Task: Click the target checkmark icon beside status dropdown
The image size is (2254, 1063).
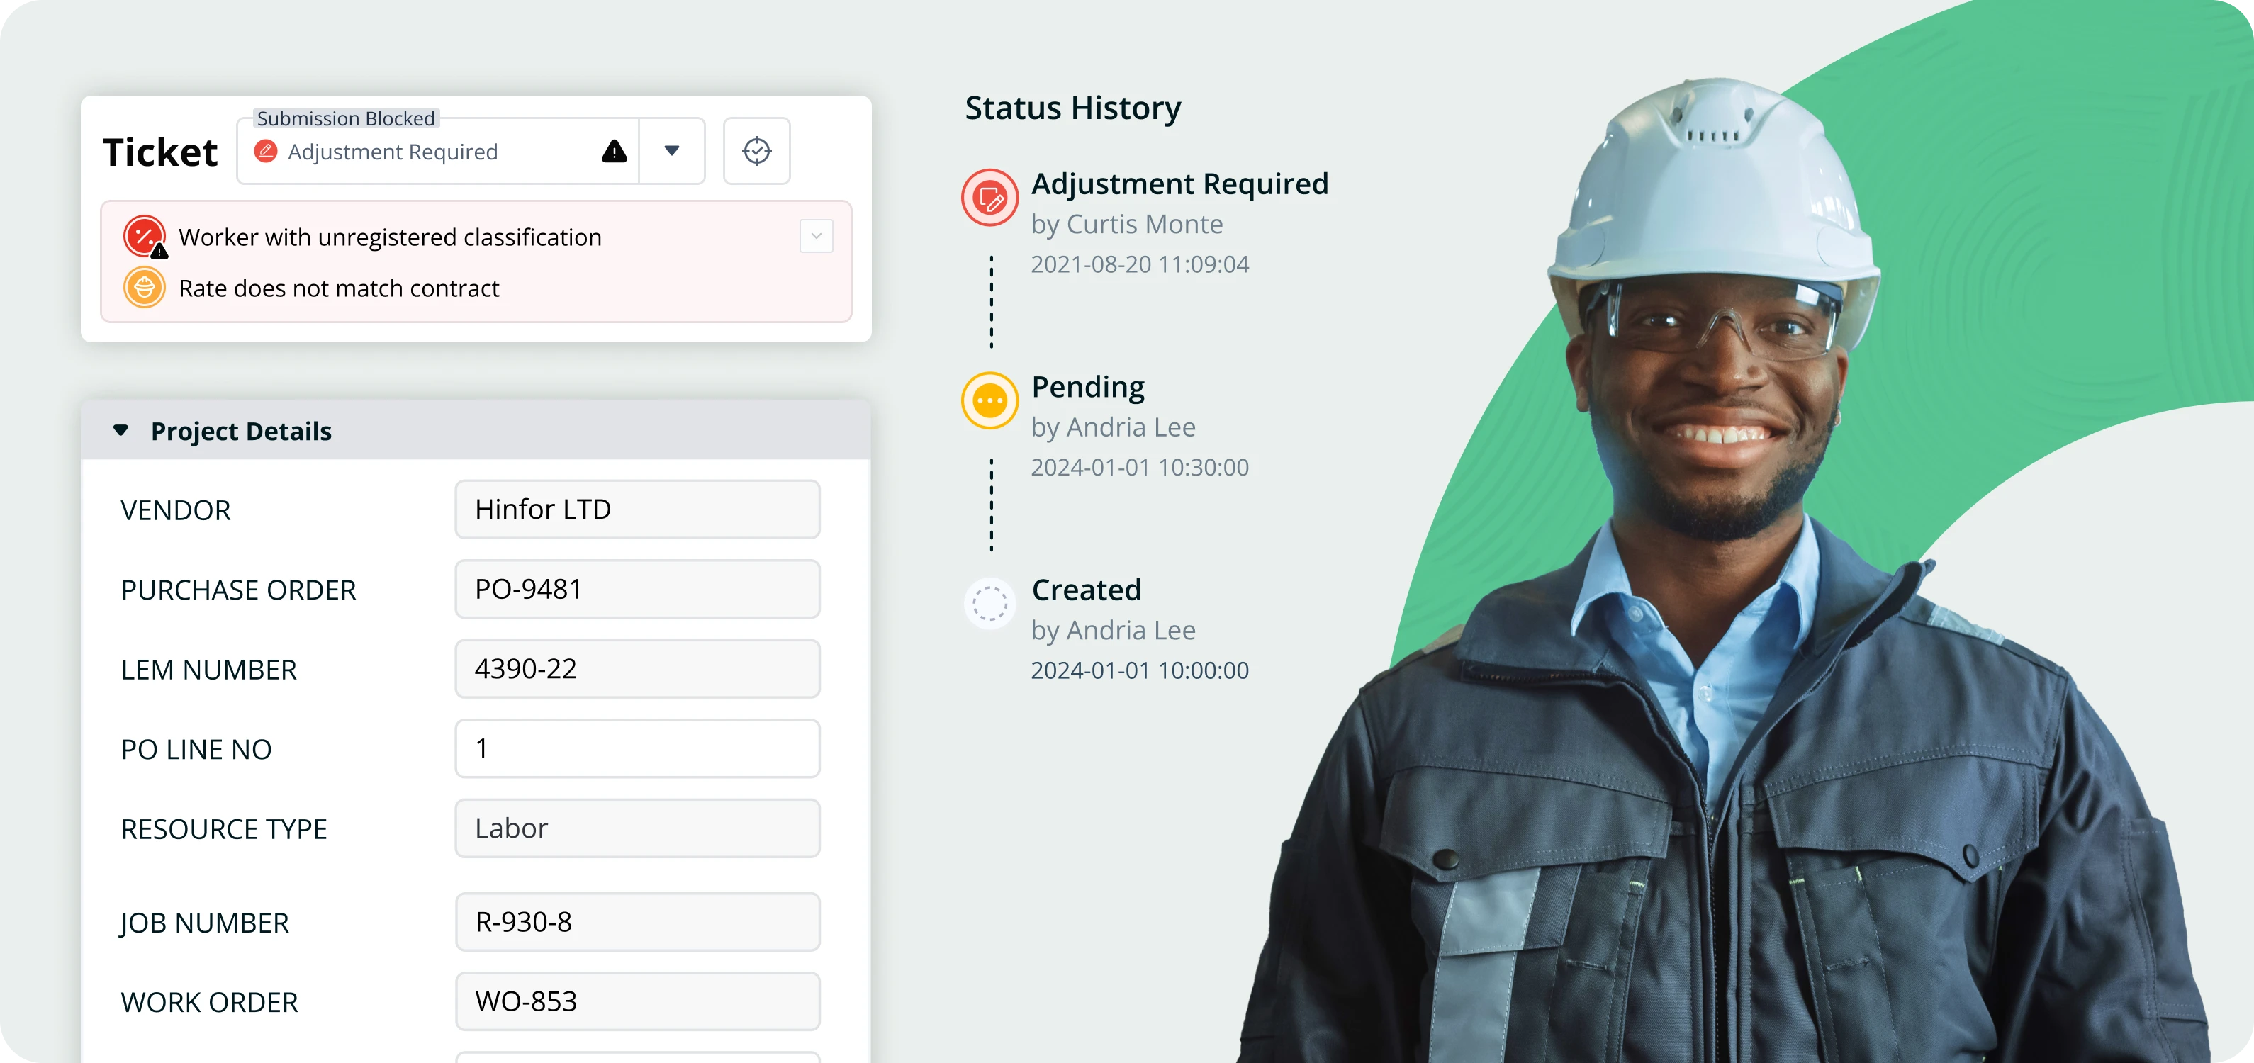Action: [756, 150]
